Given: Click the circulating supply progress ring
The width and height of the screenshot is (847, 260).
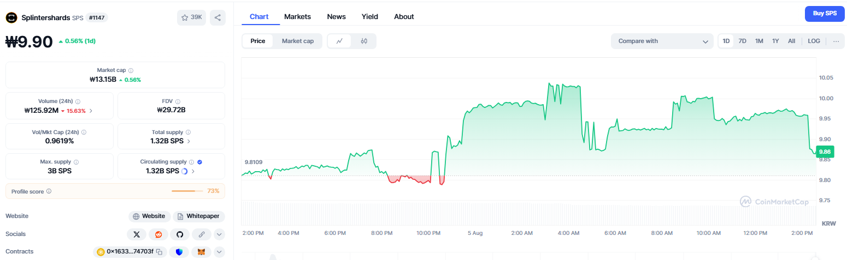Looking at the screenshot, I should click(184, 171).
